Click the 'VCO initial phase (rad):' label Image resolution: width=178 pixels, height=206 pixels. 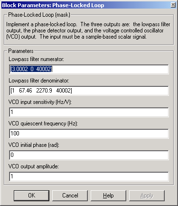(34, 145)
